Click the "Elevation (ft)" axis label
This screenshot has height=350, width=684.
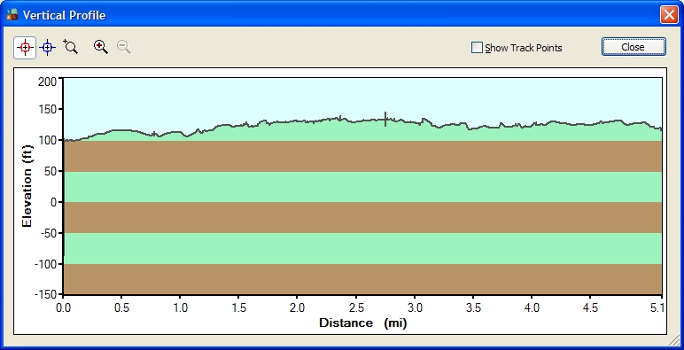(x=27, y=186)
